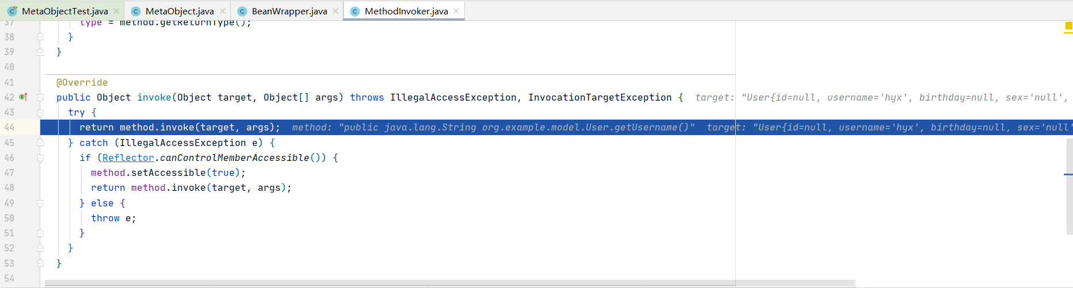Click the BeanWrapper.java class icon in tab
The width and height of the screenshot is (1073, 288).
point(242,11)
